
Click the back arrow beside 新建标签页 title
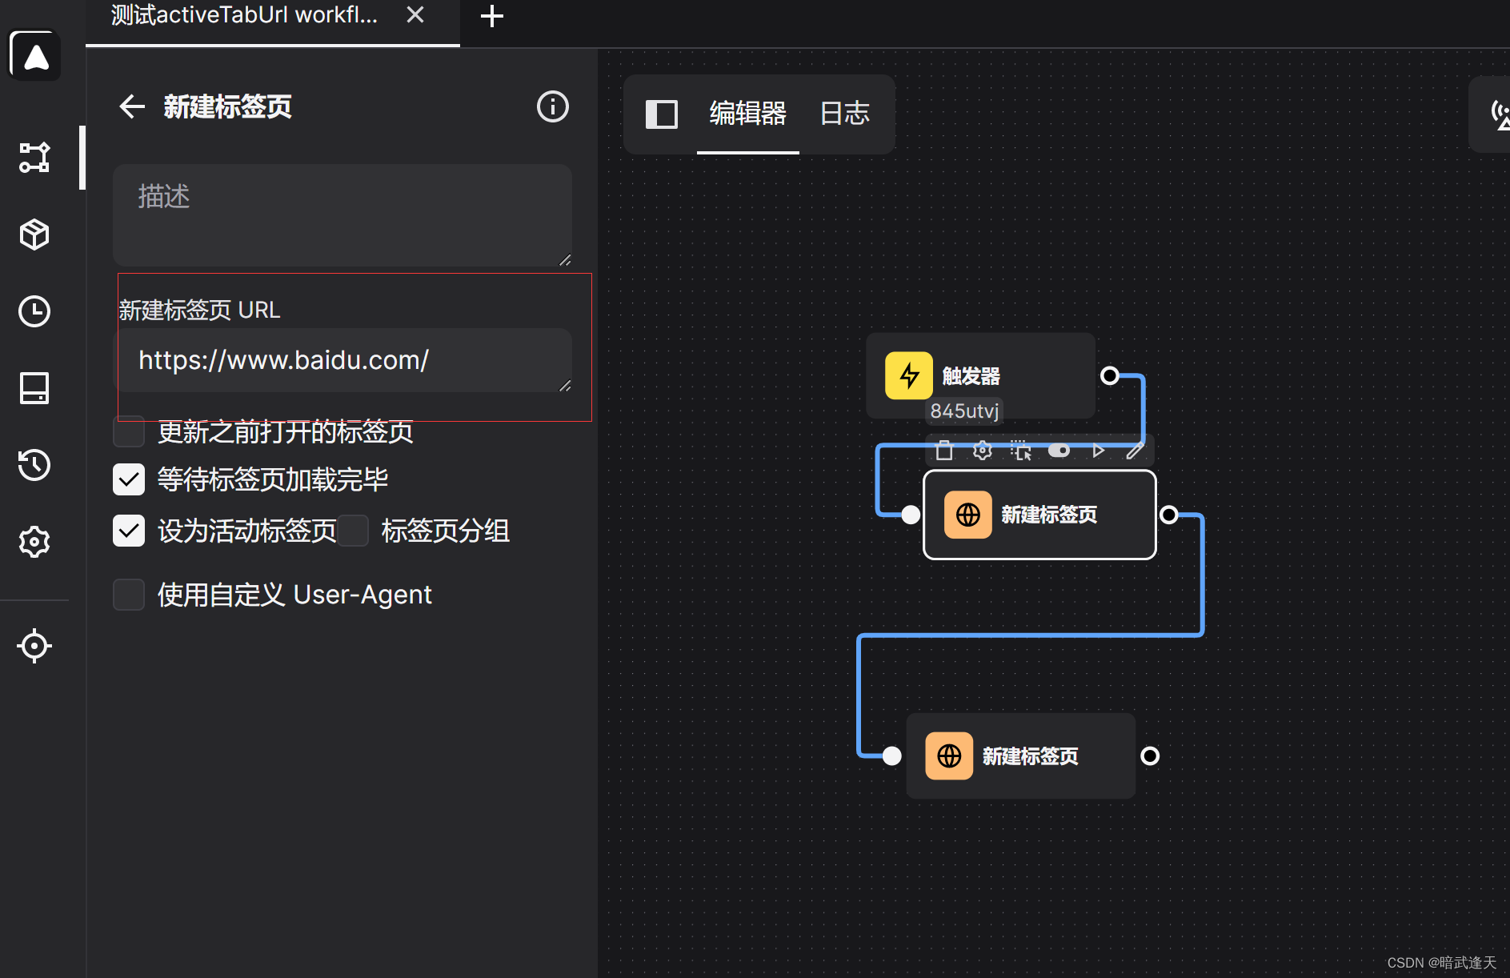click(132, 106)
